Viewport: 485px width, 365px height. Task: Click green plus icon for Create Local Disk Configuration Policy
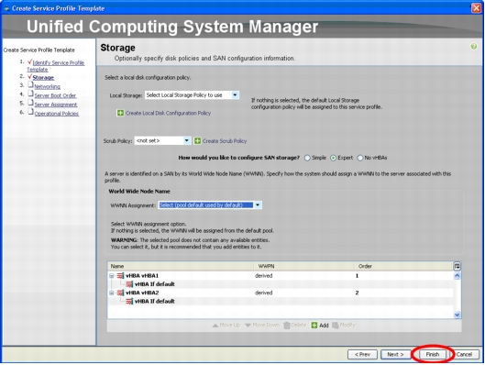[x=120, y=113]
